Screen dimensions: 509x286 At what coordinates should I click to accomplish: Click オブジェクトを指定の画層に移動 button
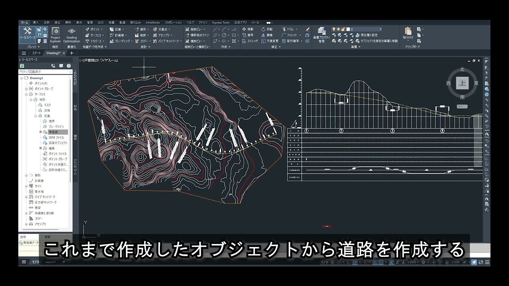point(376,41)
